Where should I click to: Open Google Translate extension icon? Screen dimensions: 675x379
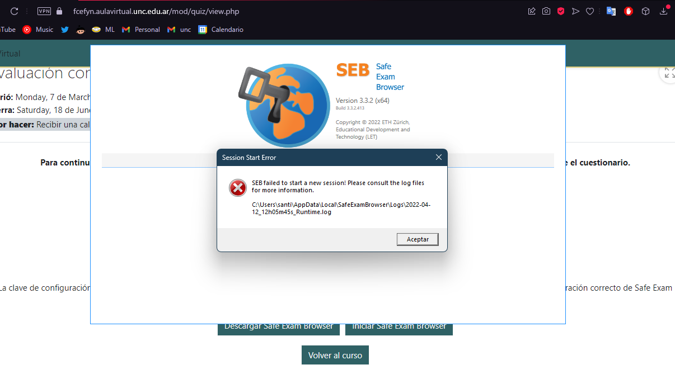pyautogui.click(x=611, y=11)
